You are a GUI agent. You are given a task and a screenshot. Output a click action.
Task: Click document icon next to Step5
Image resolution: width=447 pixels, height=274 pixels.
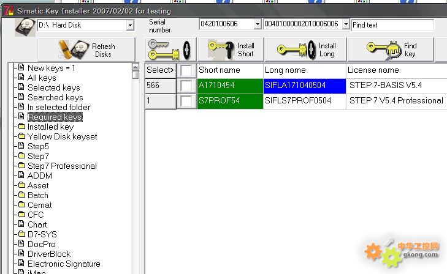tap(21, 146)
